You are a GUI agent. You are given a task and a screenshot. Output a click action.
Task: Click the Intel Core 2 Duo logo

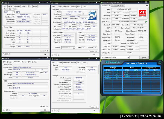point(92,15)
